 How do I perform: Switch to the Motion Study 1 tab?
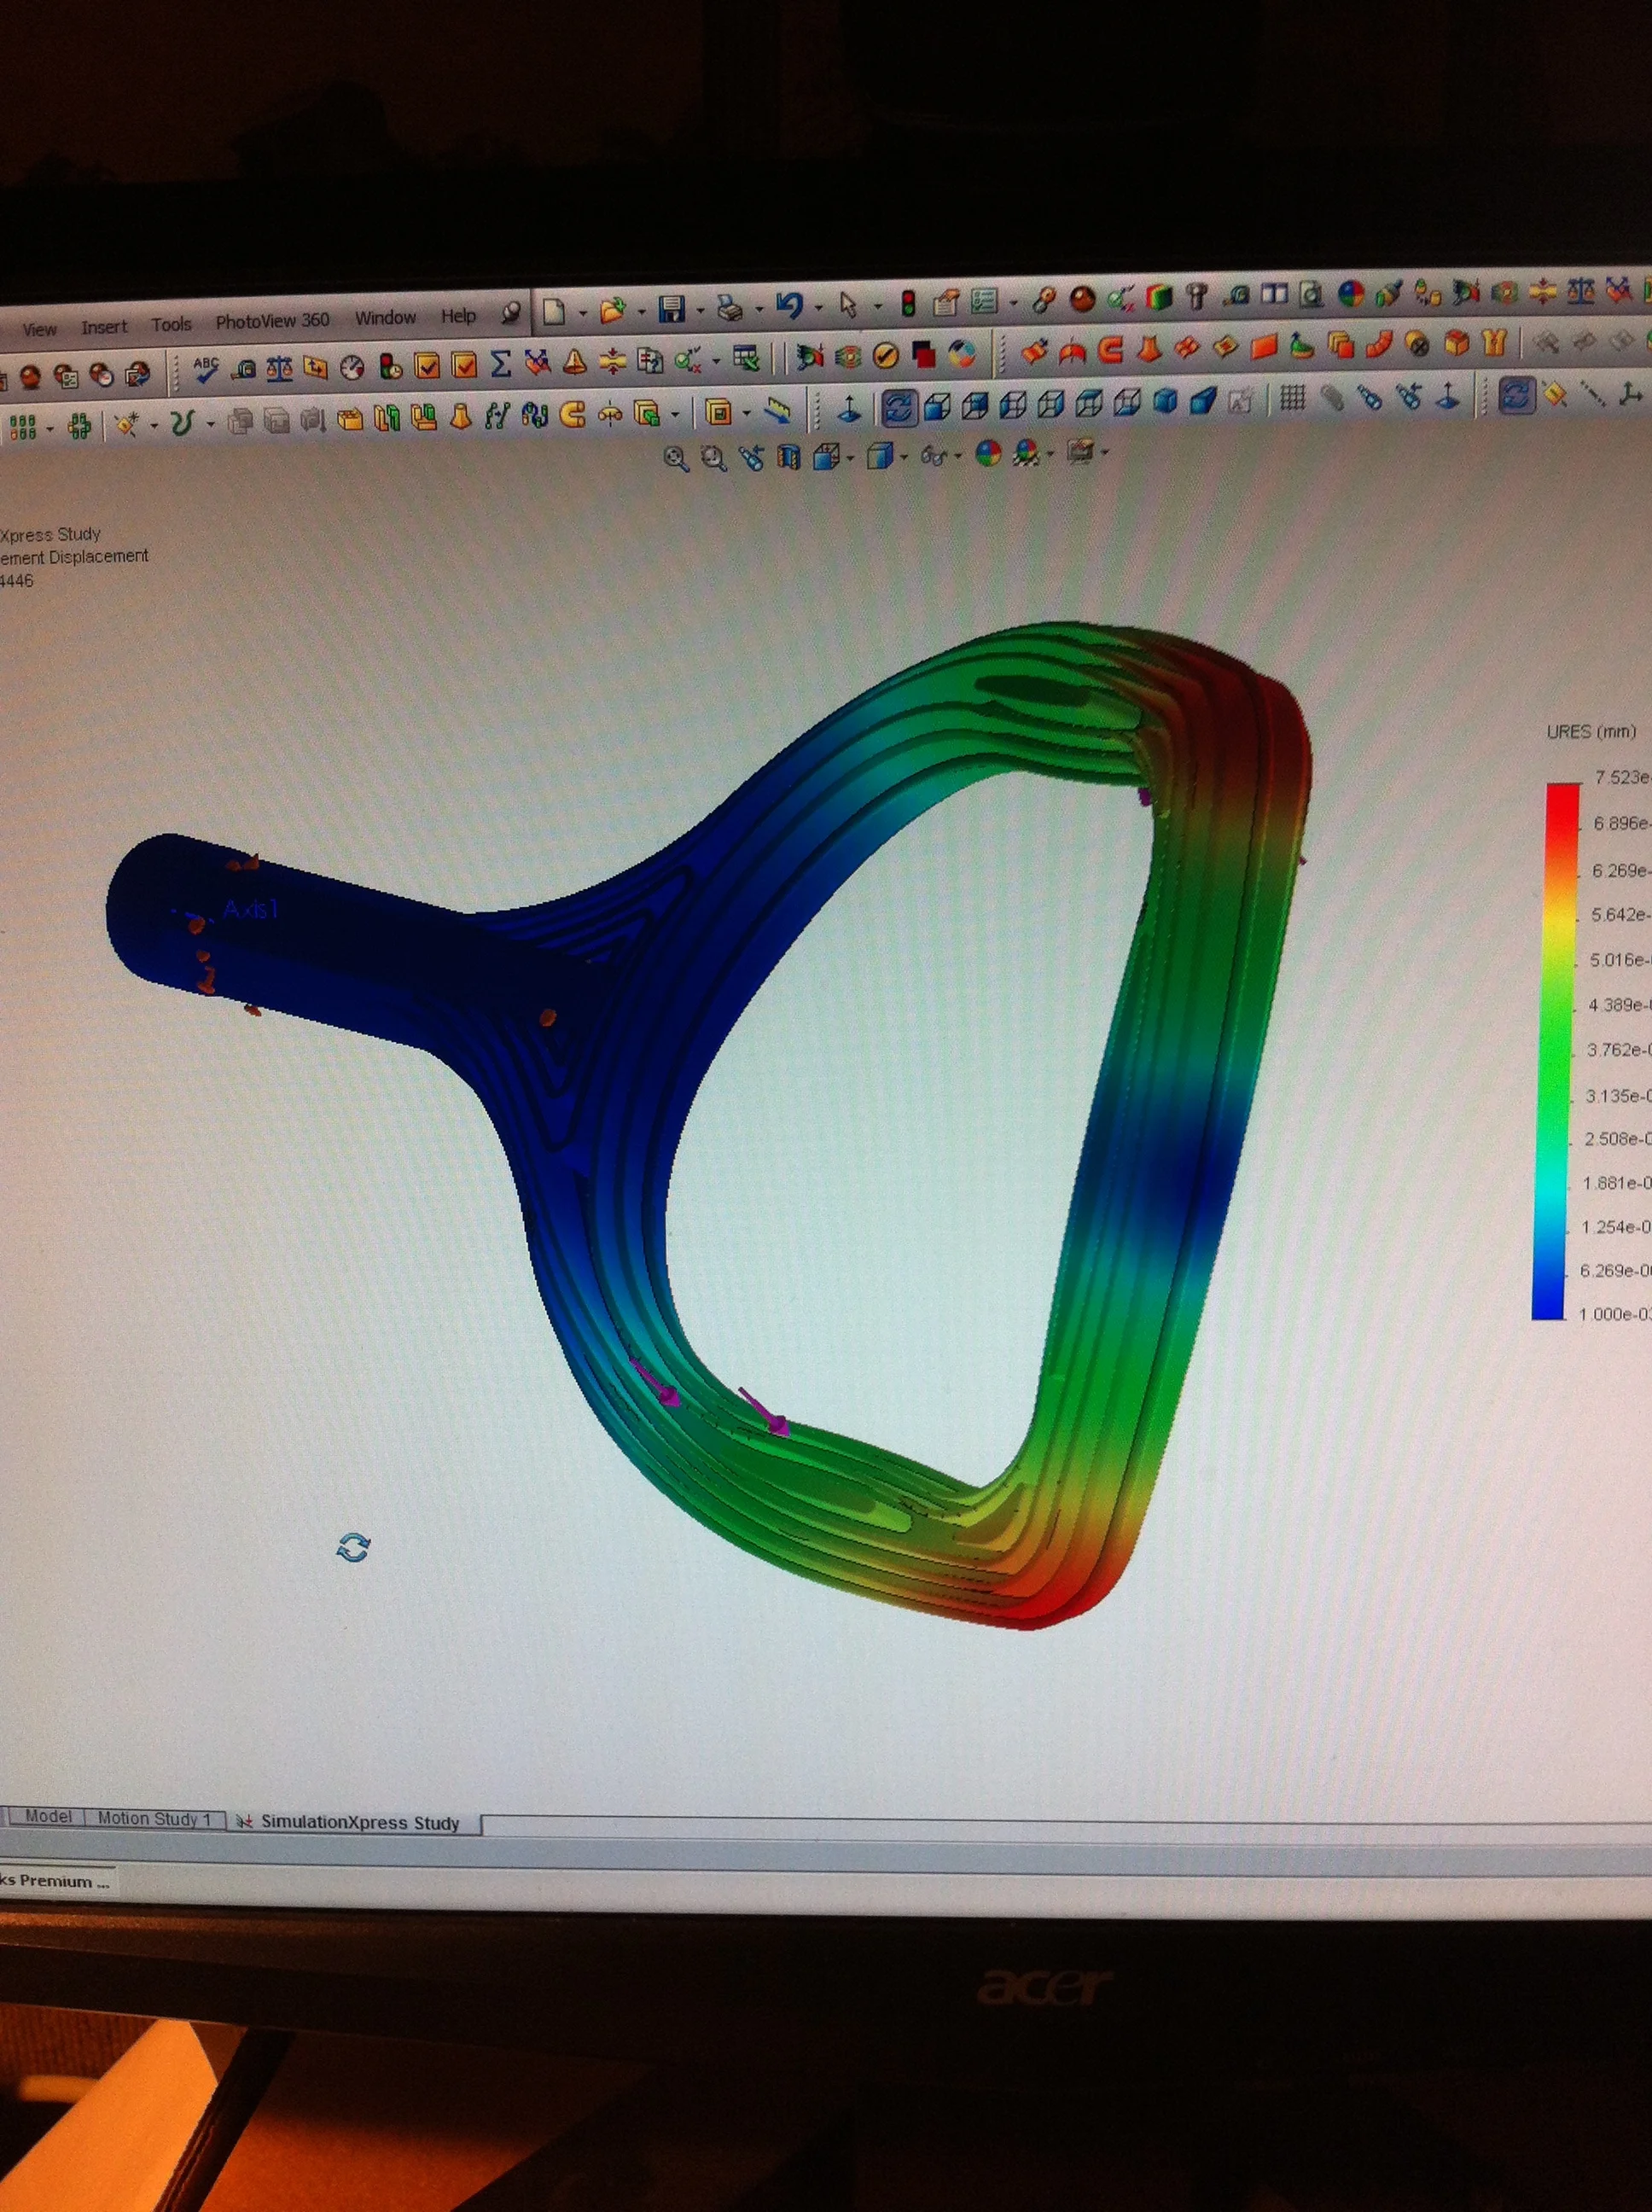pos(154,1819)
